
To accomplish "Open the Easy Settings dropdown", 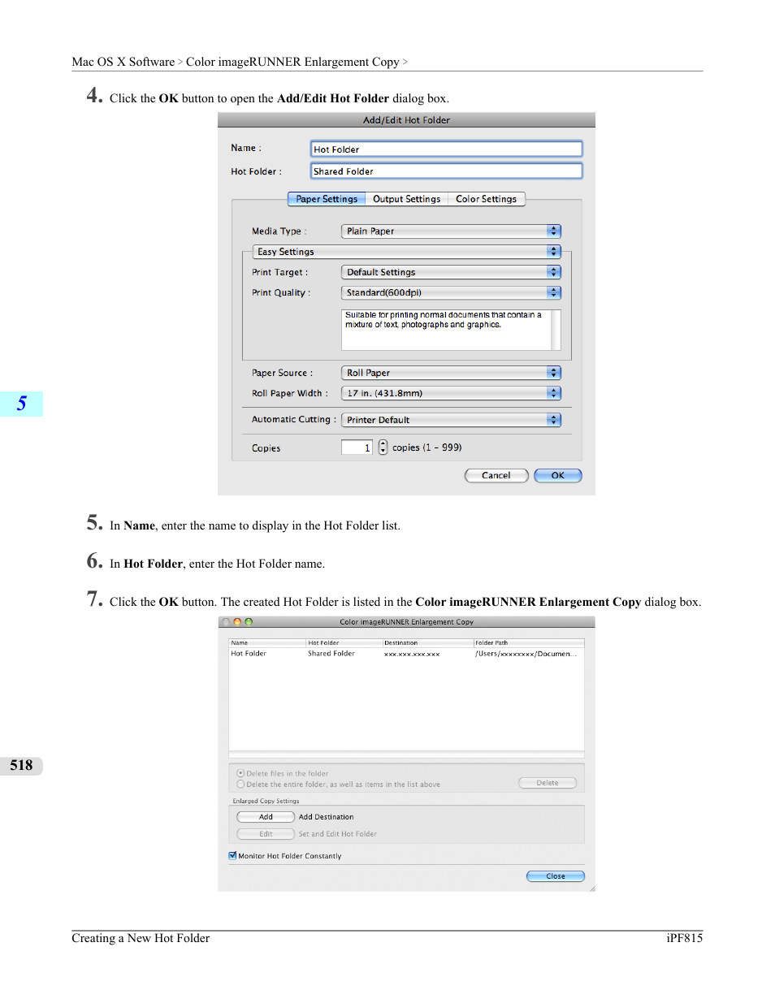I will click(407, 252).
